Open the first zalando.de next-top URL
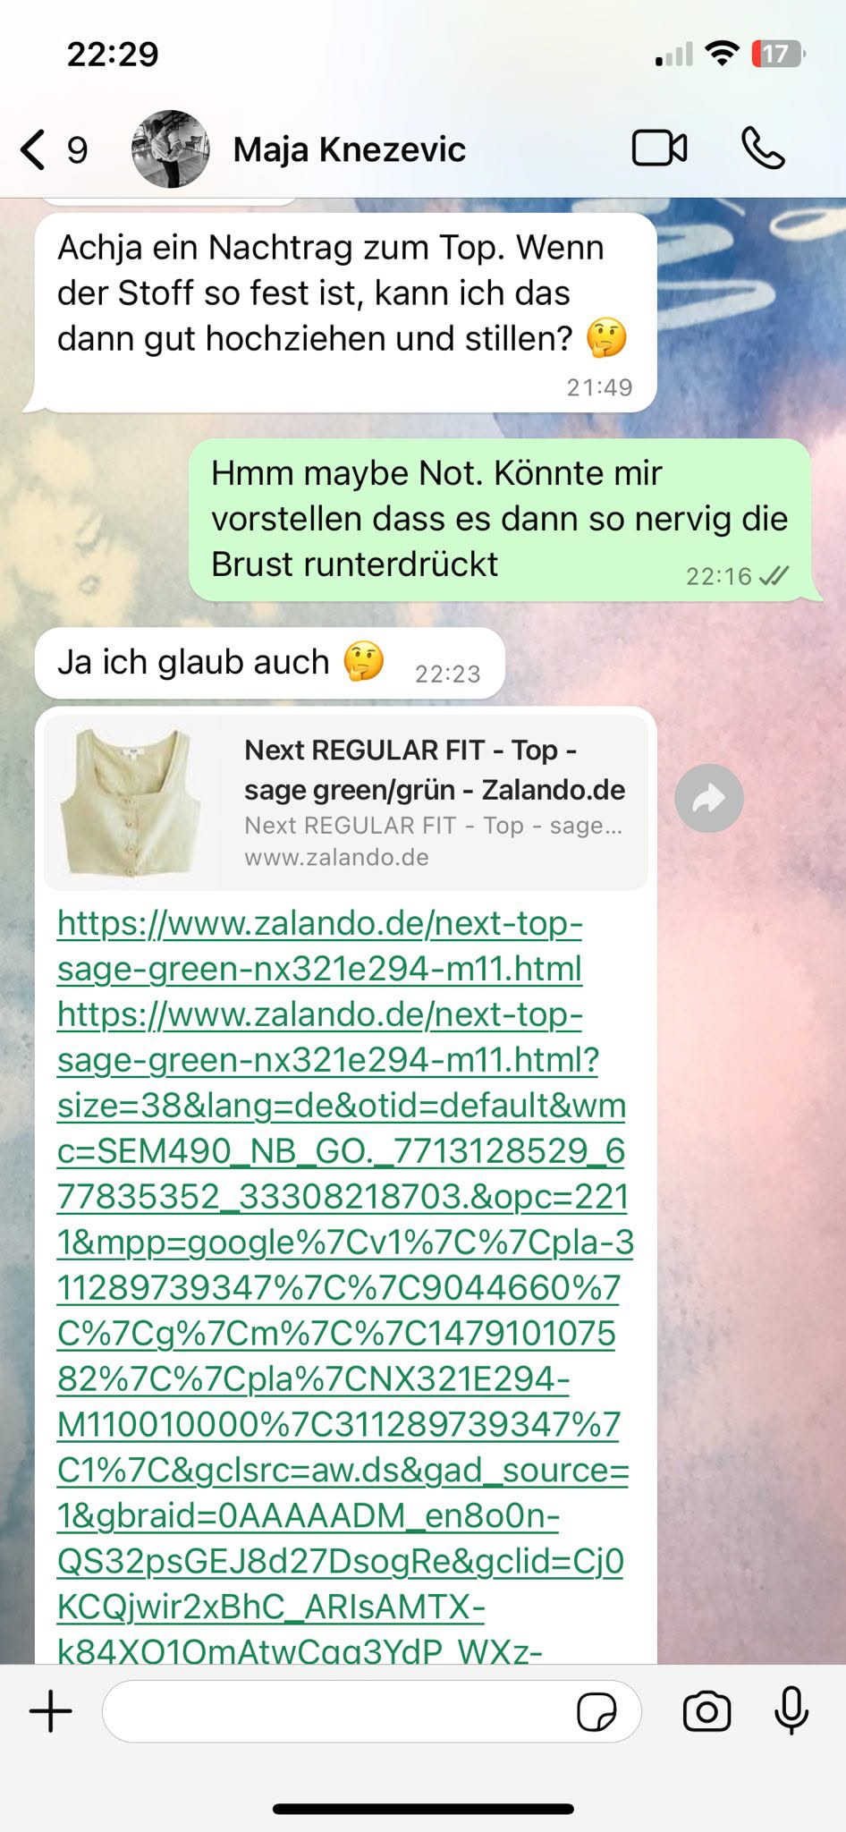 [x=320, y=946]
